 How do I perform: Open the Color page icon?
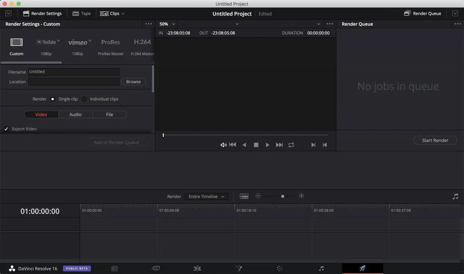[279, 268]
